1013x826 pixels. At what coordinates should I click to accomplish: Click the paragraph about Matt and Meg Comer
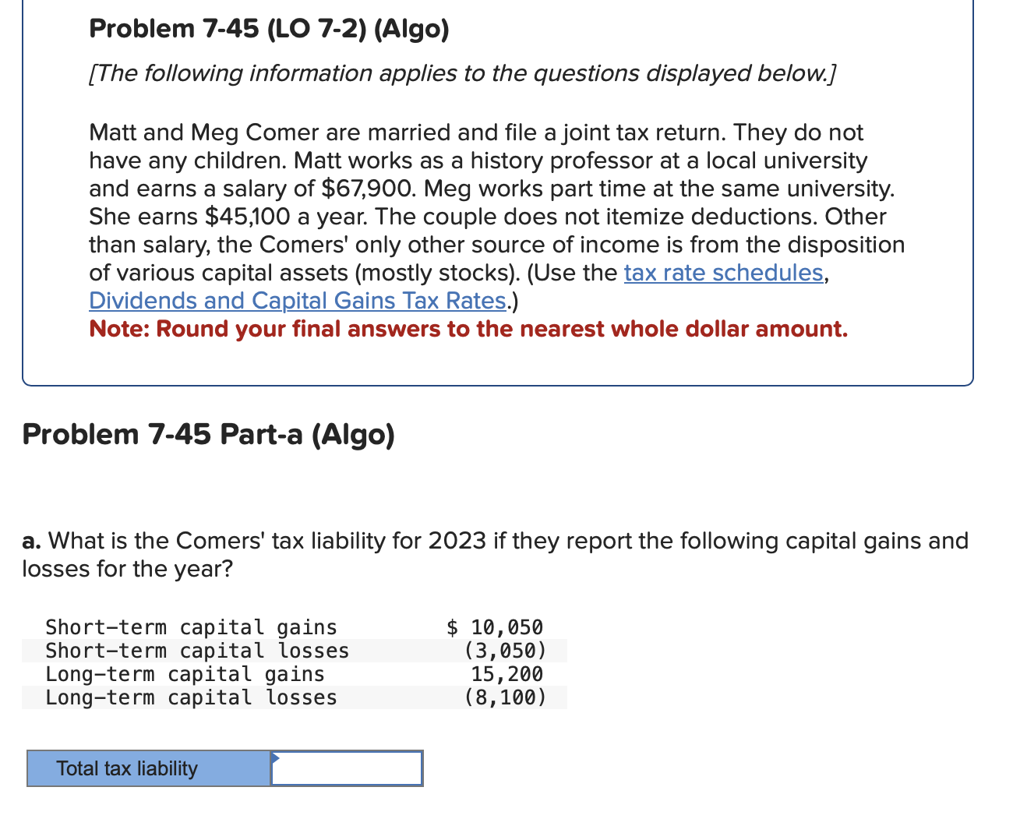(x=496, y=217)
